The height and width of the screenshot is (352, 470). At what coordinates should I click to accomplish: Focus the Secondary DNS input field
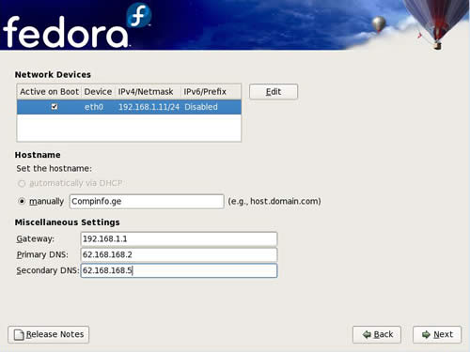[x=179, y=270]
